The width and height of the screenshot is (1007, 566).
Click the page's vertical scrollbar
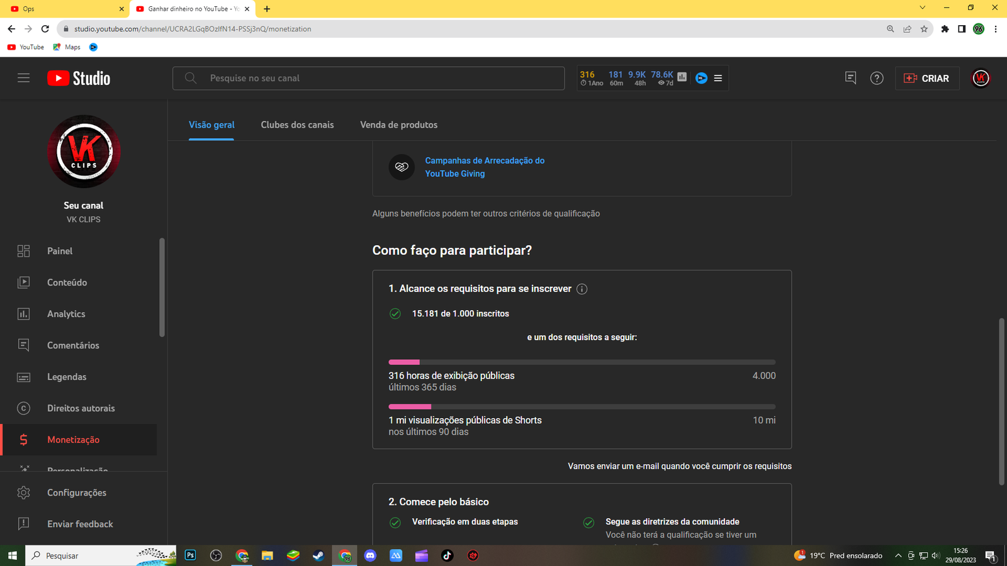[x=1001, y=402]
